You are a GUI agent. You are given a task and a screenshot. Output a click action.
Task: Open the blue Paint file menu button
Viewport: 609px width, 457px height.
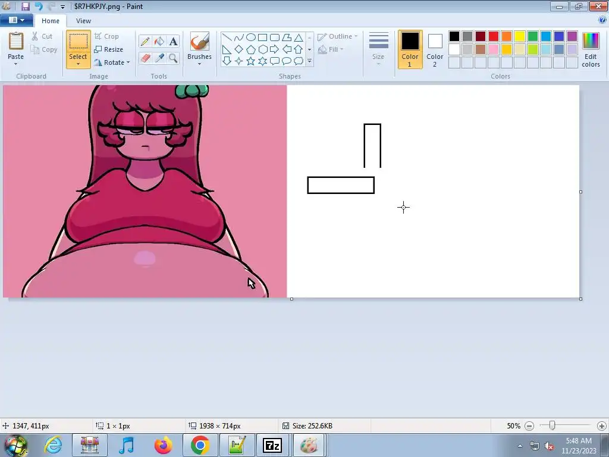[16, 20]
